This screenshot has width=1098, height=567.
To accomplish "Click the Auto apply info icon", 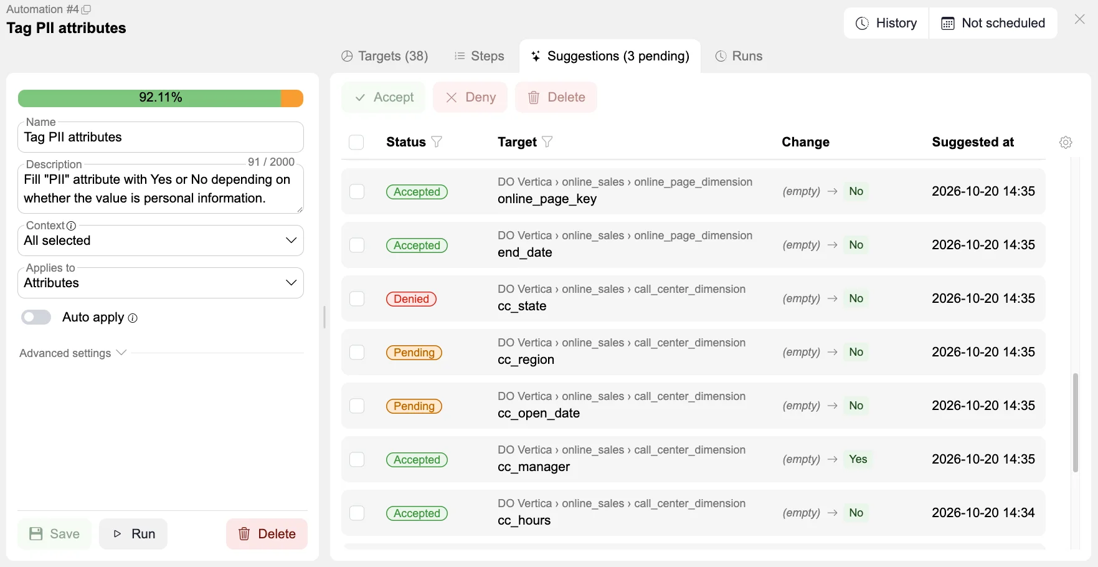I will 133,318.
